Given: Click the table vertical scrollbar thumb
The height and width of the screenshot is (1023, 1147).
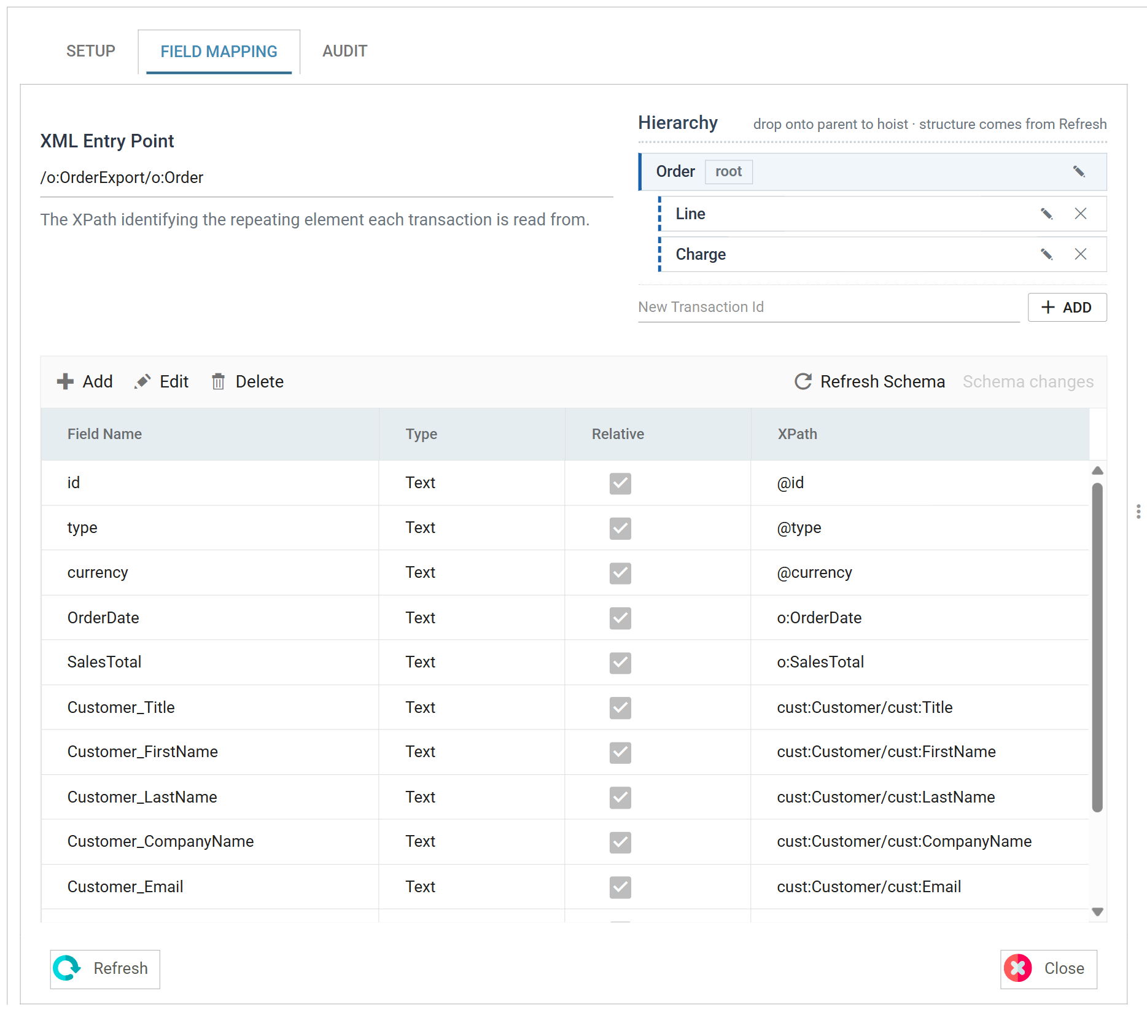Looking at the screenshot, I should 1098,647.
